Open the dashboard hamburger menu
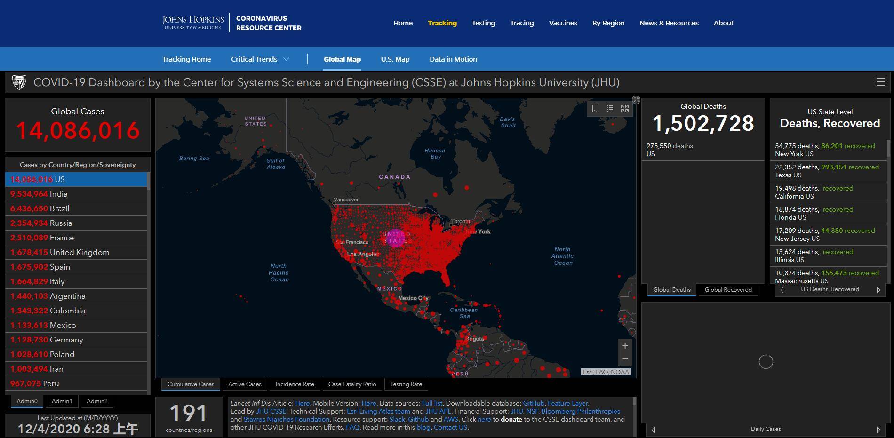894x438 pixels. tap(881, 82)
